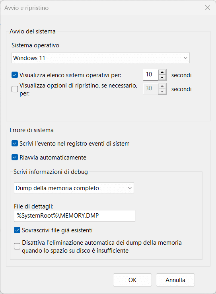Viewport: 216px width, 294px height.
Task: Click down arrow on recovery options timer
Action: 162,92
